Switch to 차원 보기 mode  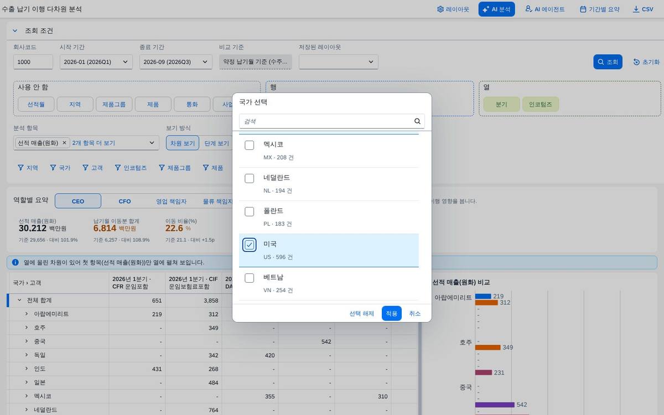click(183, 143)
